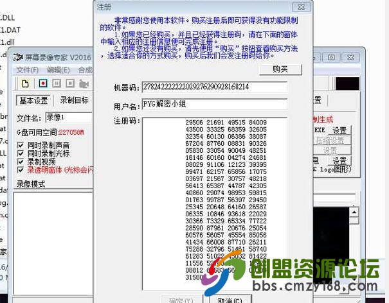Click the 购买 button in the dialog

tap(280, 69)
